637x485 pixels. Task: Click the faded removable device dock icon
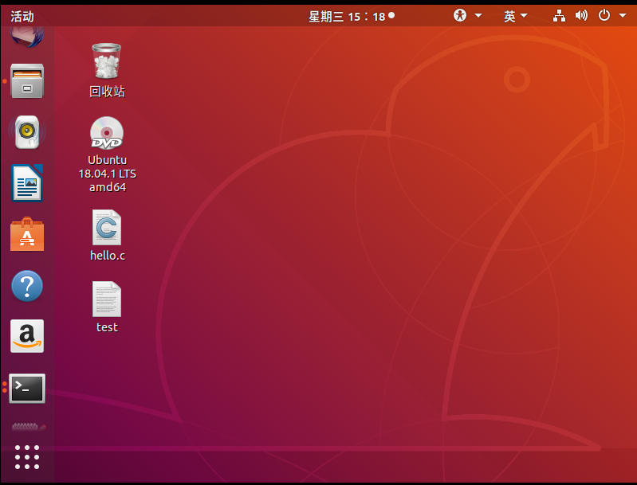click(29, 427)
